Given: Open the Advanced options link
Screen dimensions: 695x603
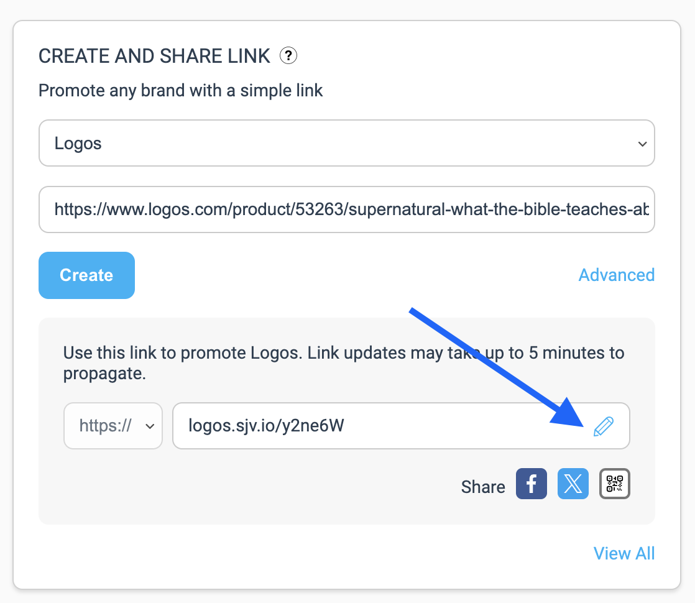Looking at the screenshot, I should pyautogui.click(x=616, y=275).
